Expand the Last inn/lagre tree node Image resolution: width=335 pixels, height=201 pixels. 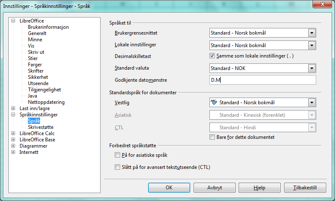13,108
